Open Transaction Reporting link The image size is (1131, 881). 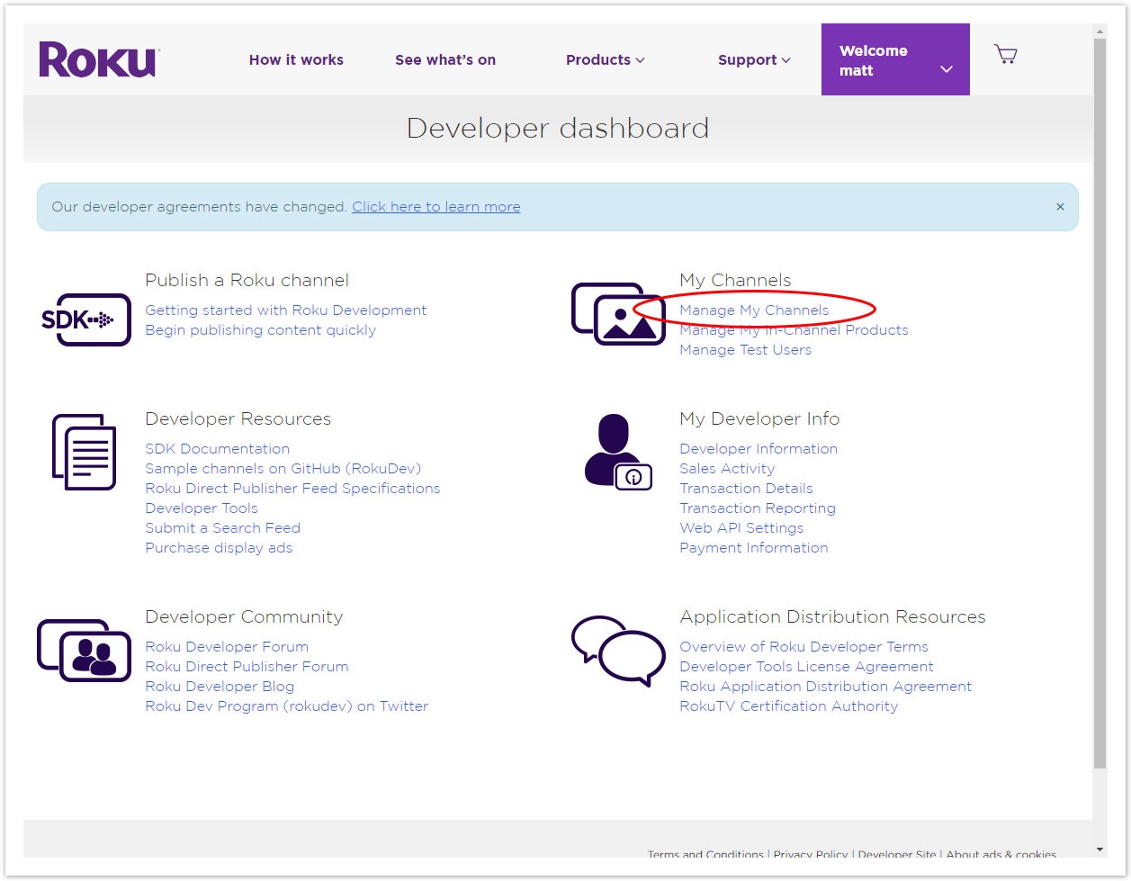click(x=758, y=508)
